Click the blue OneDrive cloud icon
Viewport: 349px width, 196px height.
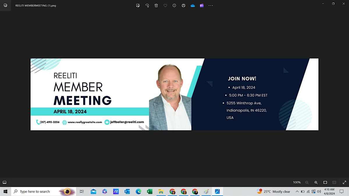(x=193, y=6)
